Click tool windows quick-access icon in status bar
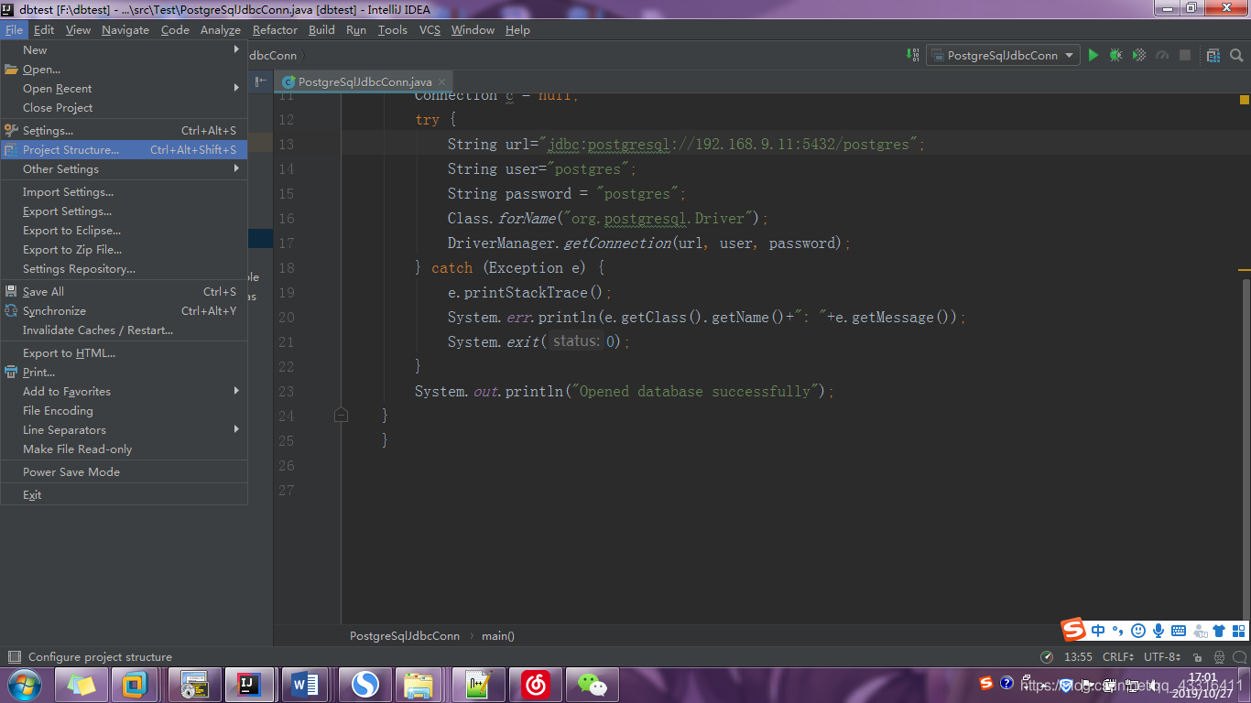This screenshot has width=1251, height=703. [14, 656]
